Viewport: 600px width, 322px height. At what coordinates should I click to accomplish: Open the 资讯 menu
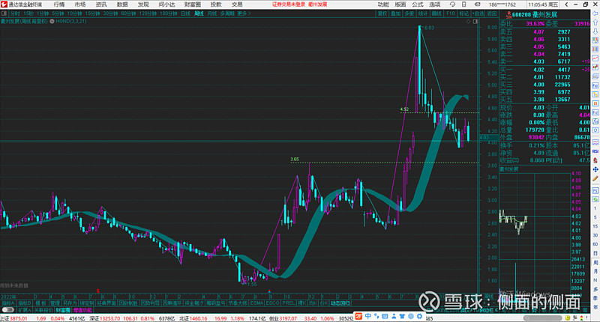click(101, 4)
